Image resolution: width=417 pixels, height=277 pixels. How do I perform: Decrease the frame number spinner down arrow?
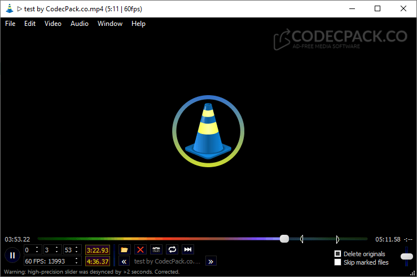pos(77,263)
